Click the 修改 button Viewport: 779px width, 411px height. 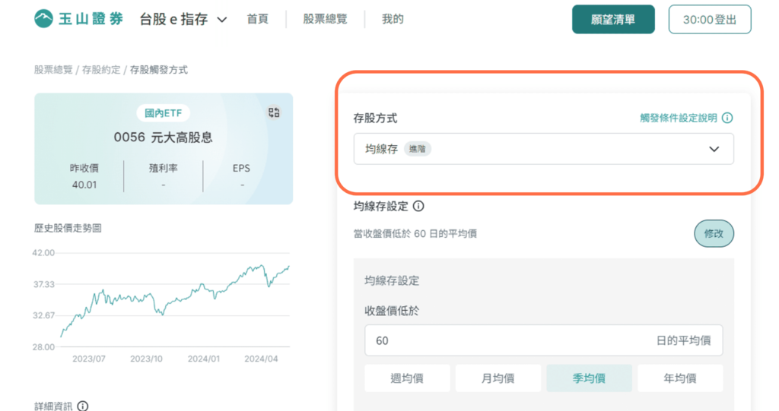(x=714, y=233)
